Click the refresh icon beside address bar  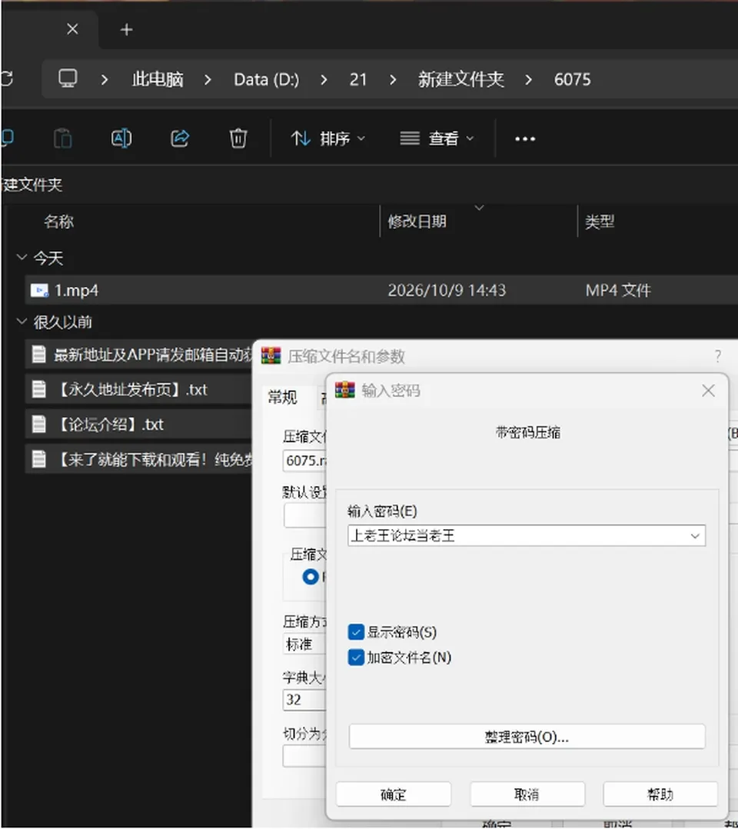(7, 78)
